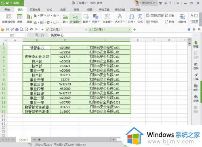Viewport: 202px width, 147px height.
Task: Click the 分享 share sidebar icon
Action: [x=196, y=77]
